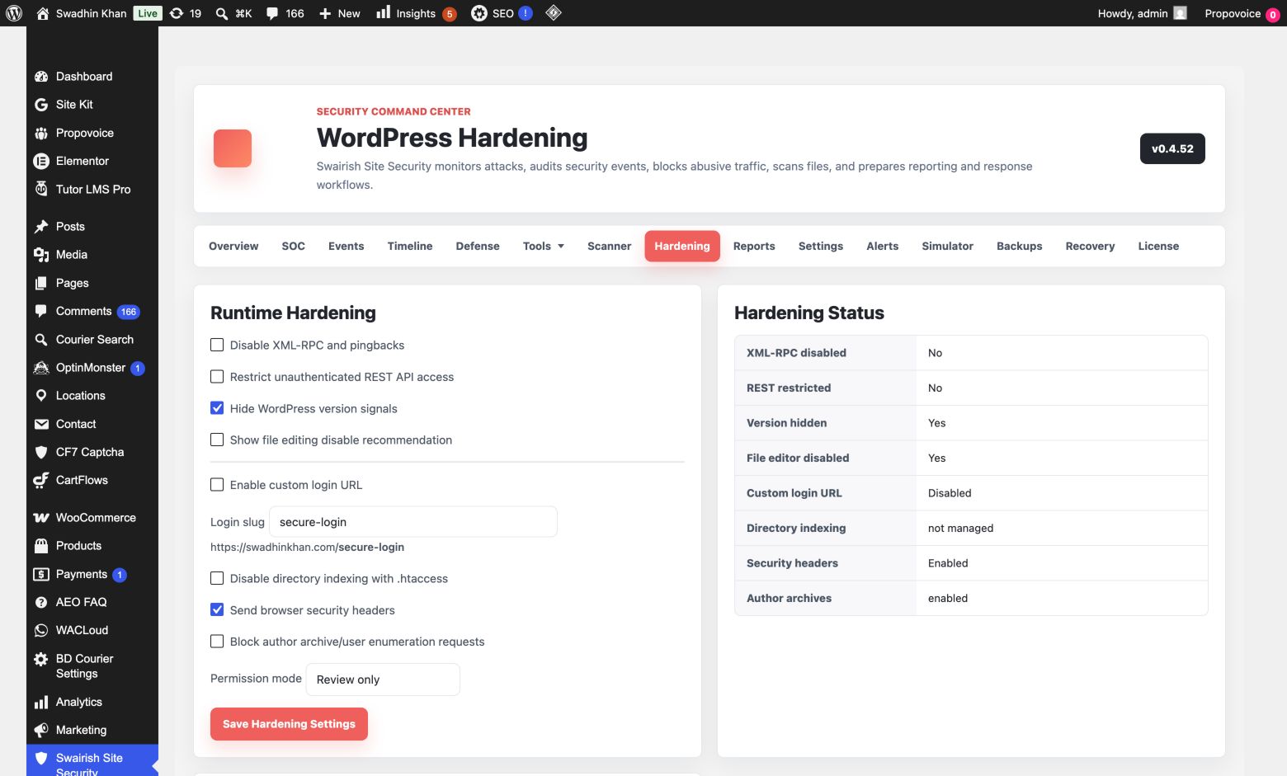
Task: Click the Login slug input field
Action: point(413,522)
